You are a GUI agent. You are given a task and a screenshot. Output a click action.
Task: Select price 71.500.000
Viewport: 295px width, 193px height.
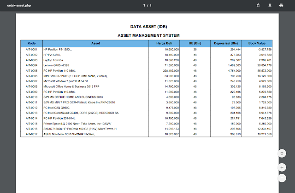[171, 65]
